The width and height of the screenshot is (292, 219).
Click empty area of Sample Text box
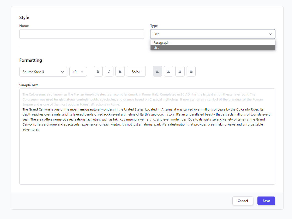[147, 160]
